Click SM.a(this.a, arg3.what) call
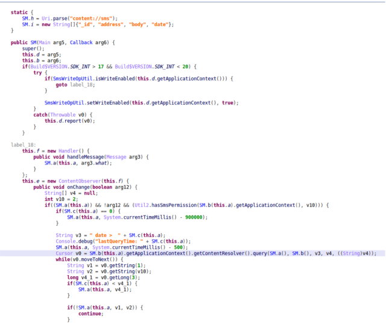The image size is (386, 327). (x=78, y=163)
